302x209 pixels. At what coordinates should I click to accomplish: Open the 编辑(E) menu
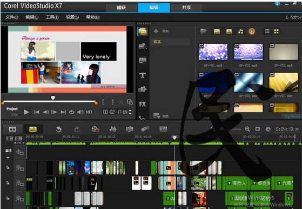32,17
